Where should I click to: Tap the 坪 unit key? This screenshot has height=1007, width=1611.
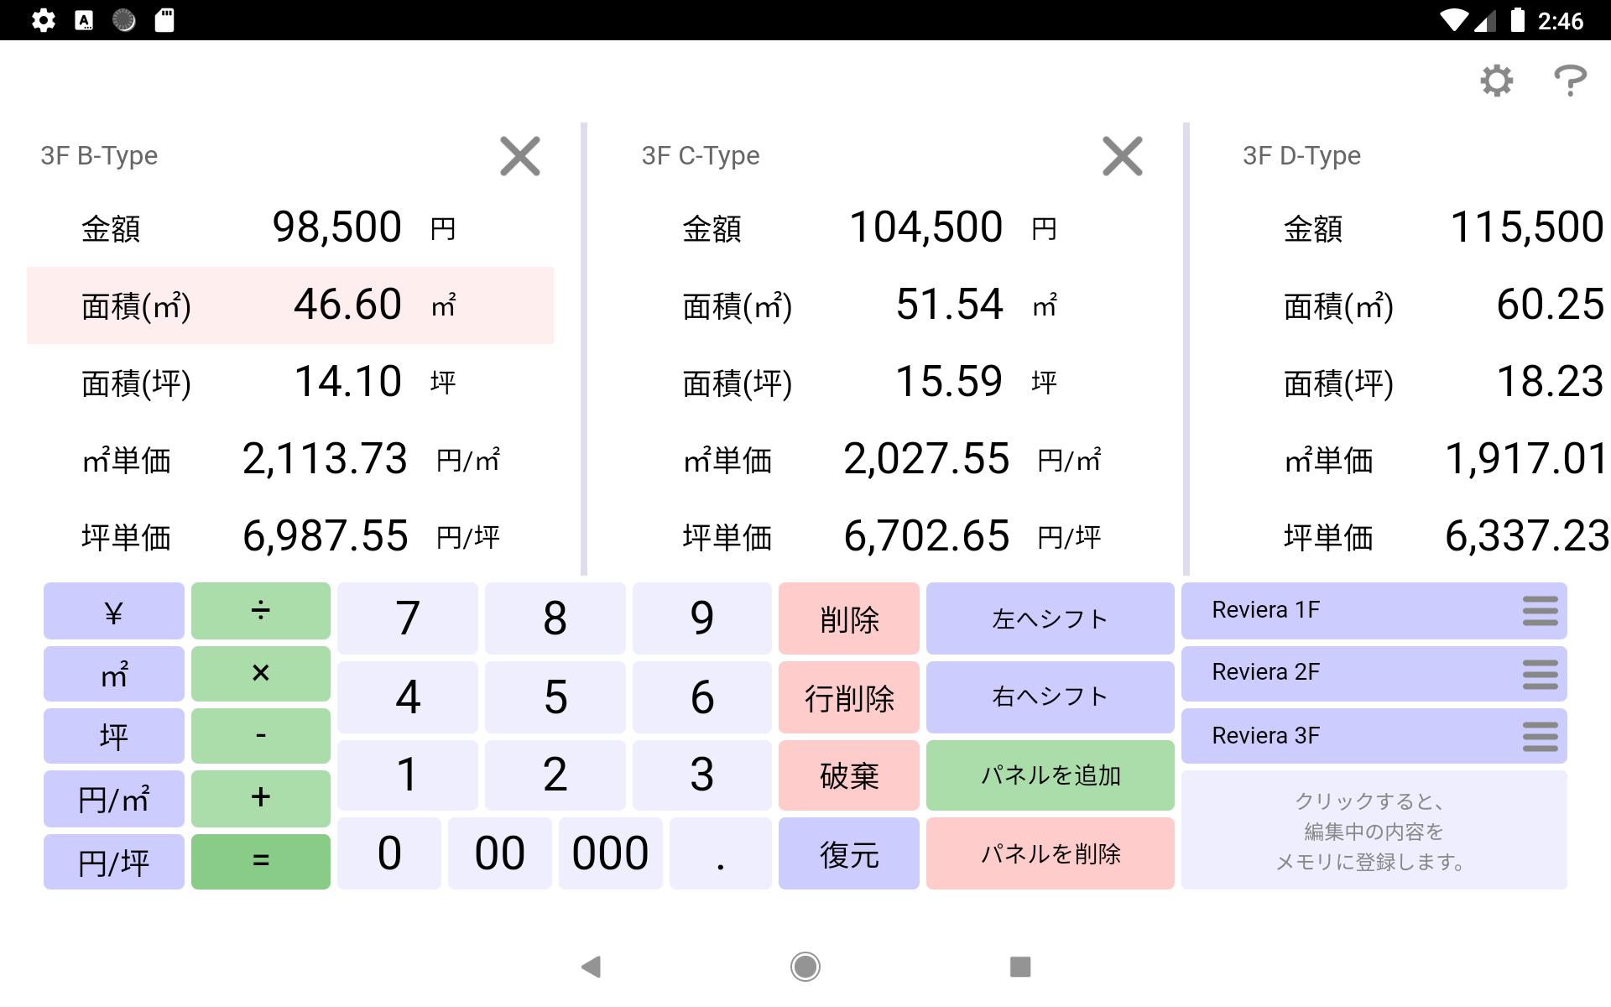pos(114,736)
